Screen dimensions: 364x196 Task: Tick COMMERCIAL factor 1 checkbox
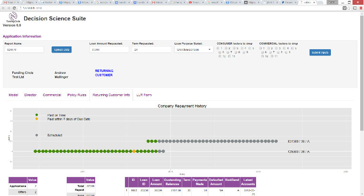(260, 48)
